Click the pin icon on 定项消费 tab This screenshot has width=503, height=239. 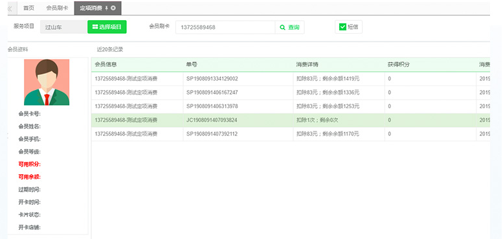click(x=107, y=8)
